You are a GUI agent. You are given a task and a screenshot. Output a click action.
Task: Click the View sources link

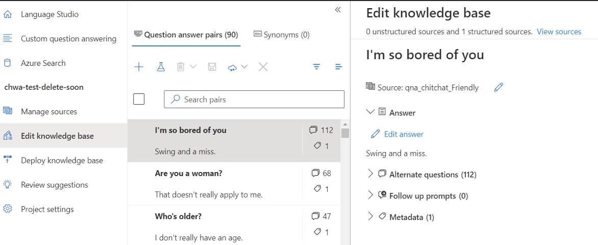pyautogui.click(x=559, y=32)
